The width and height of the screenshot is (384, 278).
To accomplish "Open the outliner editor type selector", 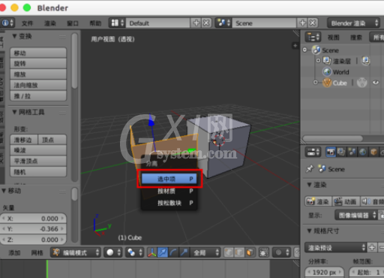I will pyautogui.click(x=313, y=38).
